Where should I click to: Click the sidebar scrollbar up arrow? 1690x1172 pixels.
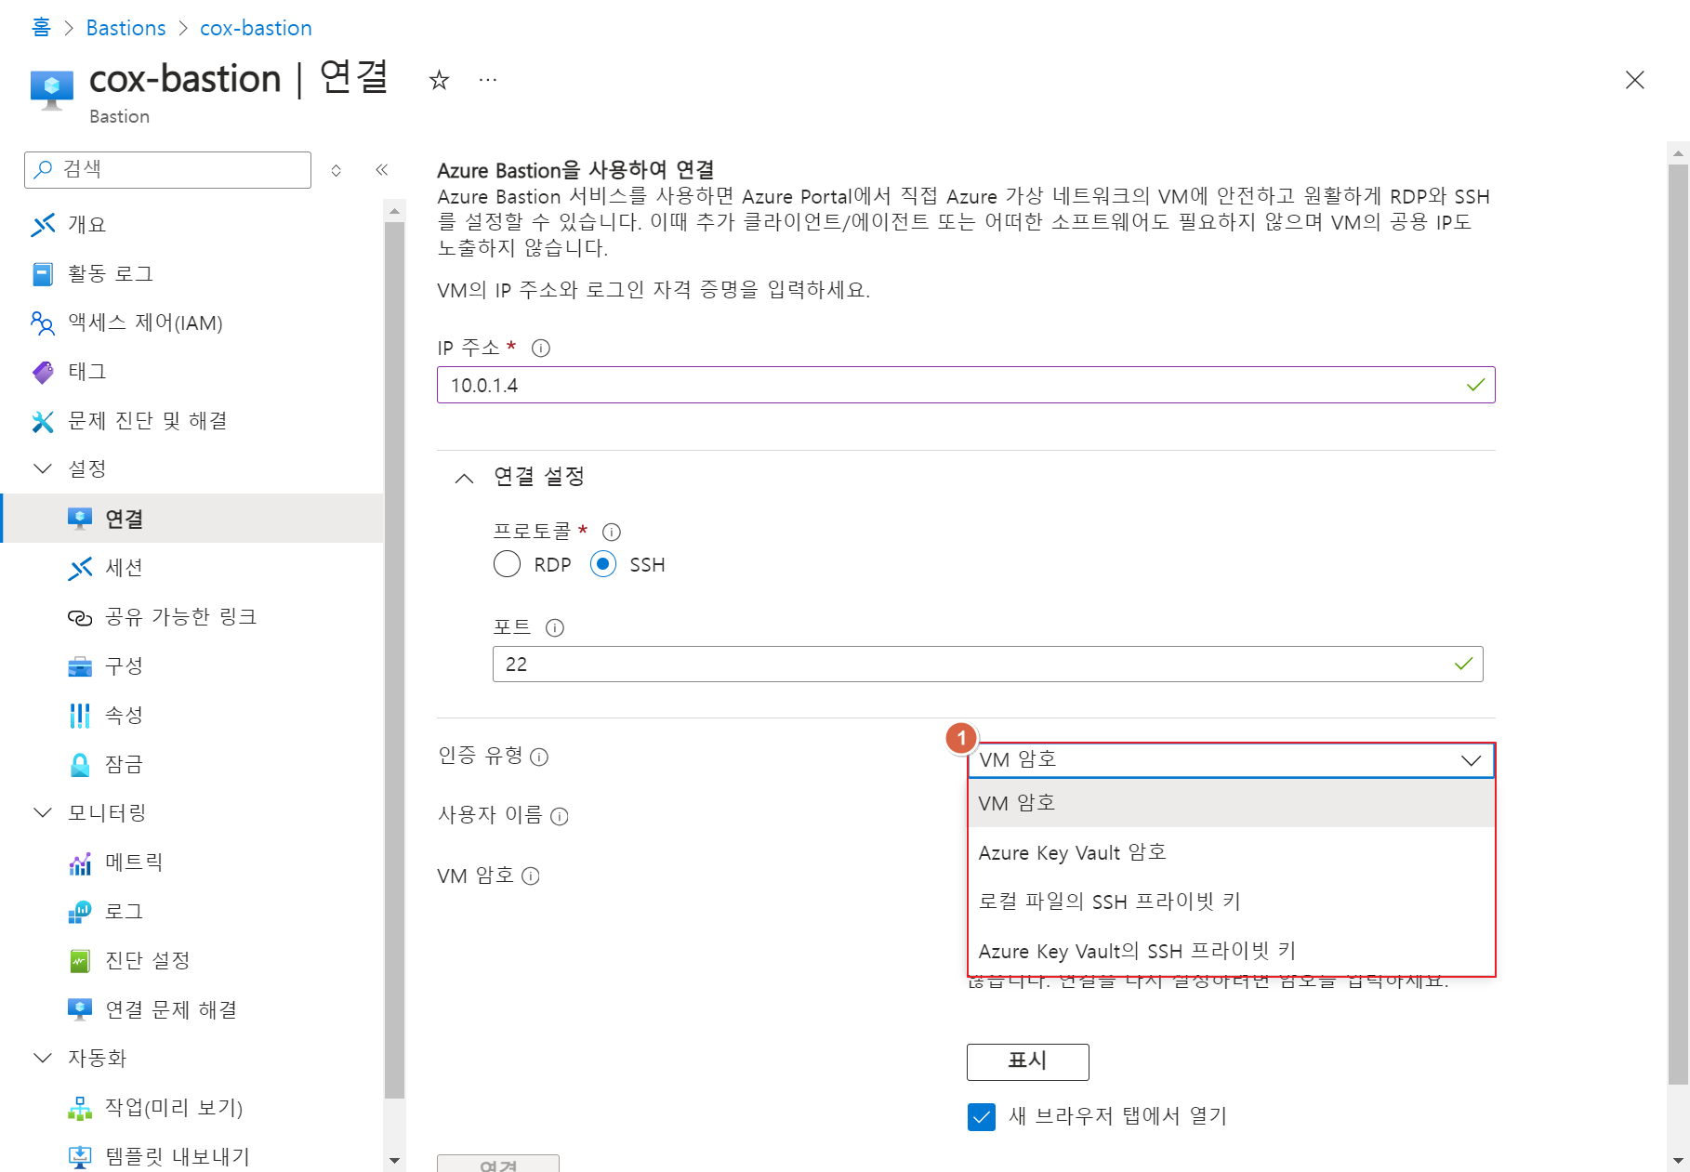pos(394,211)
